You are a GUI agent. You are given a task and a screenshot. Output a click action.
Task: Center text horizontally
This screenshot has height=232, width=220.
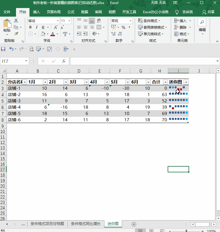coord(86,27)
